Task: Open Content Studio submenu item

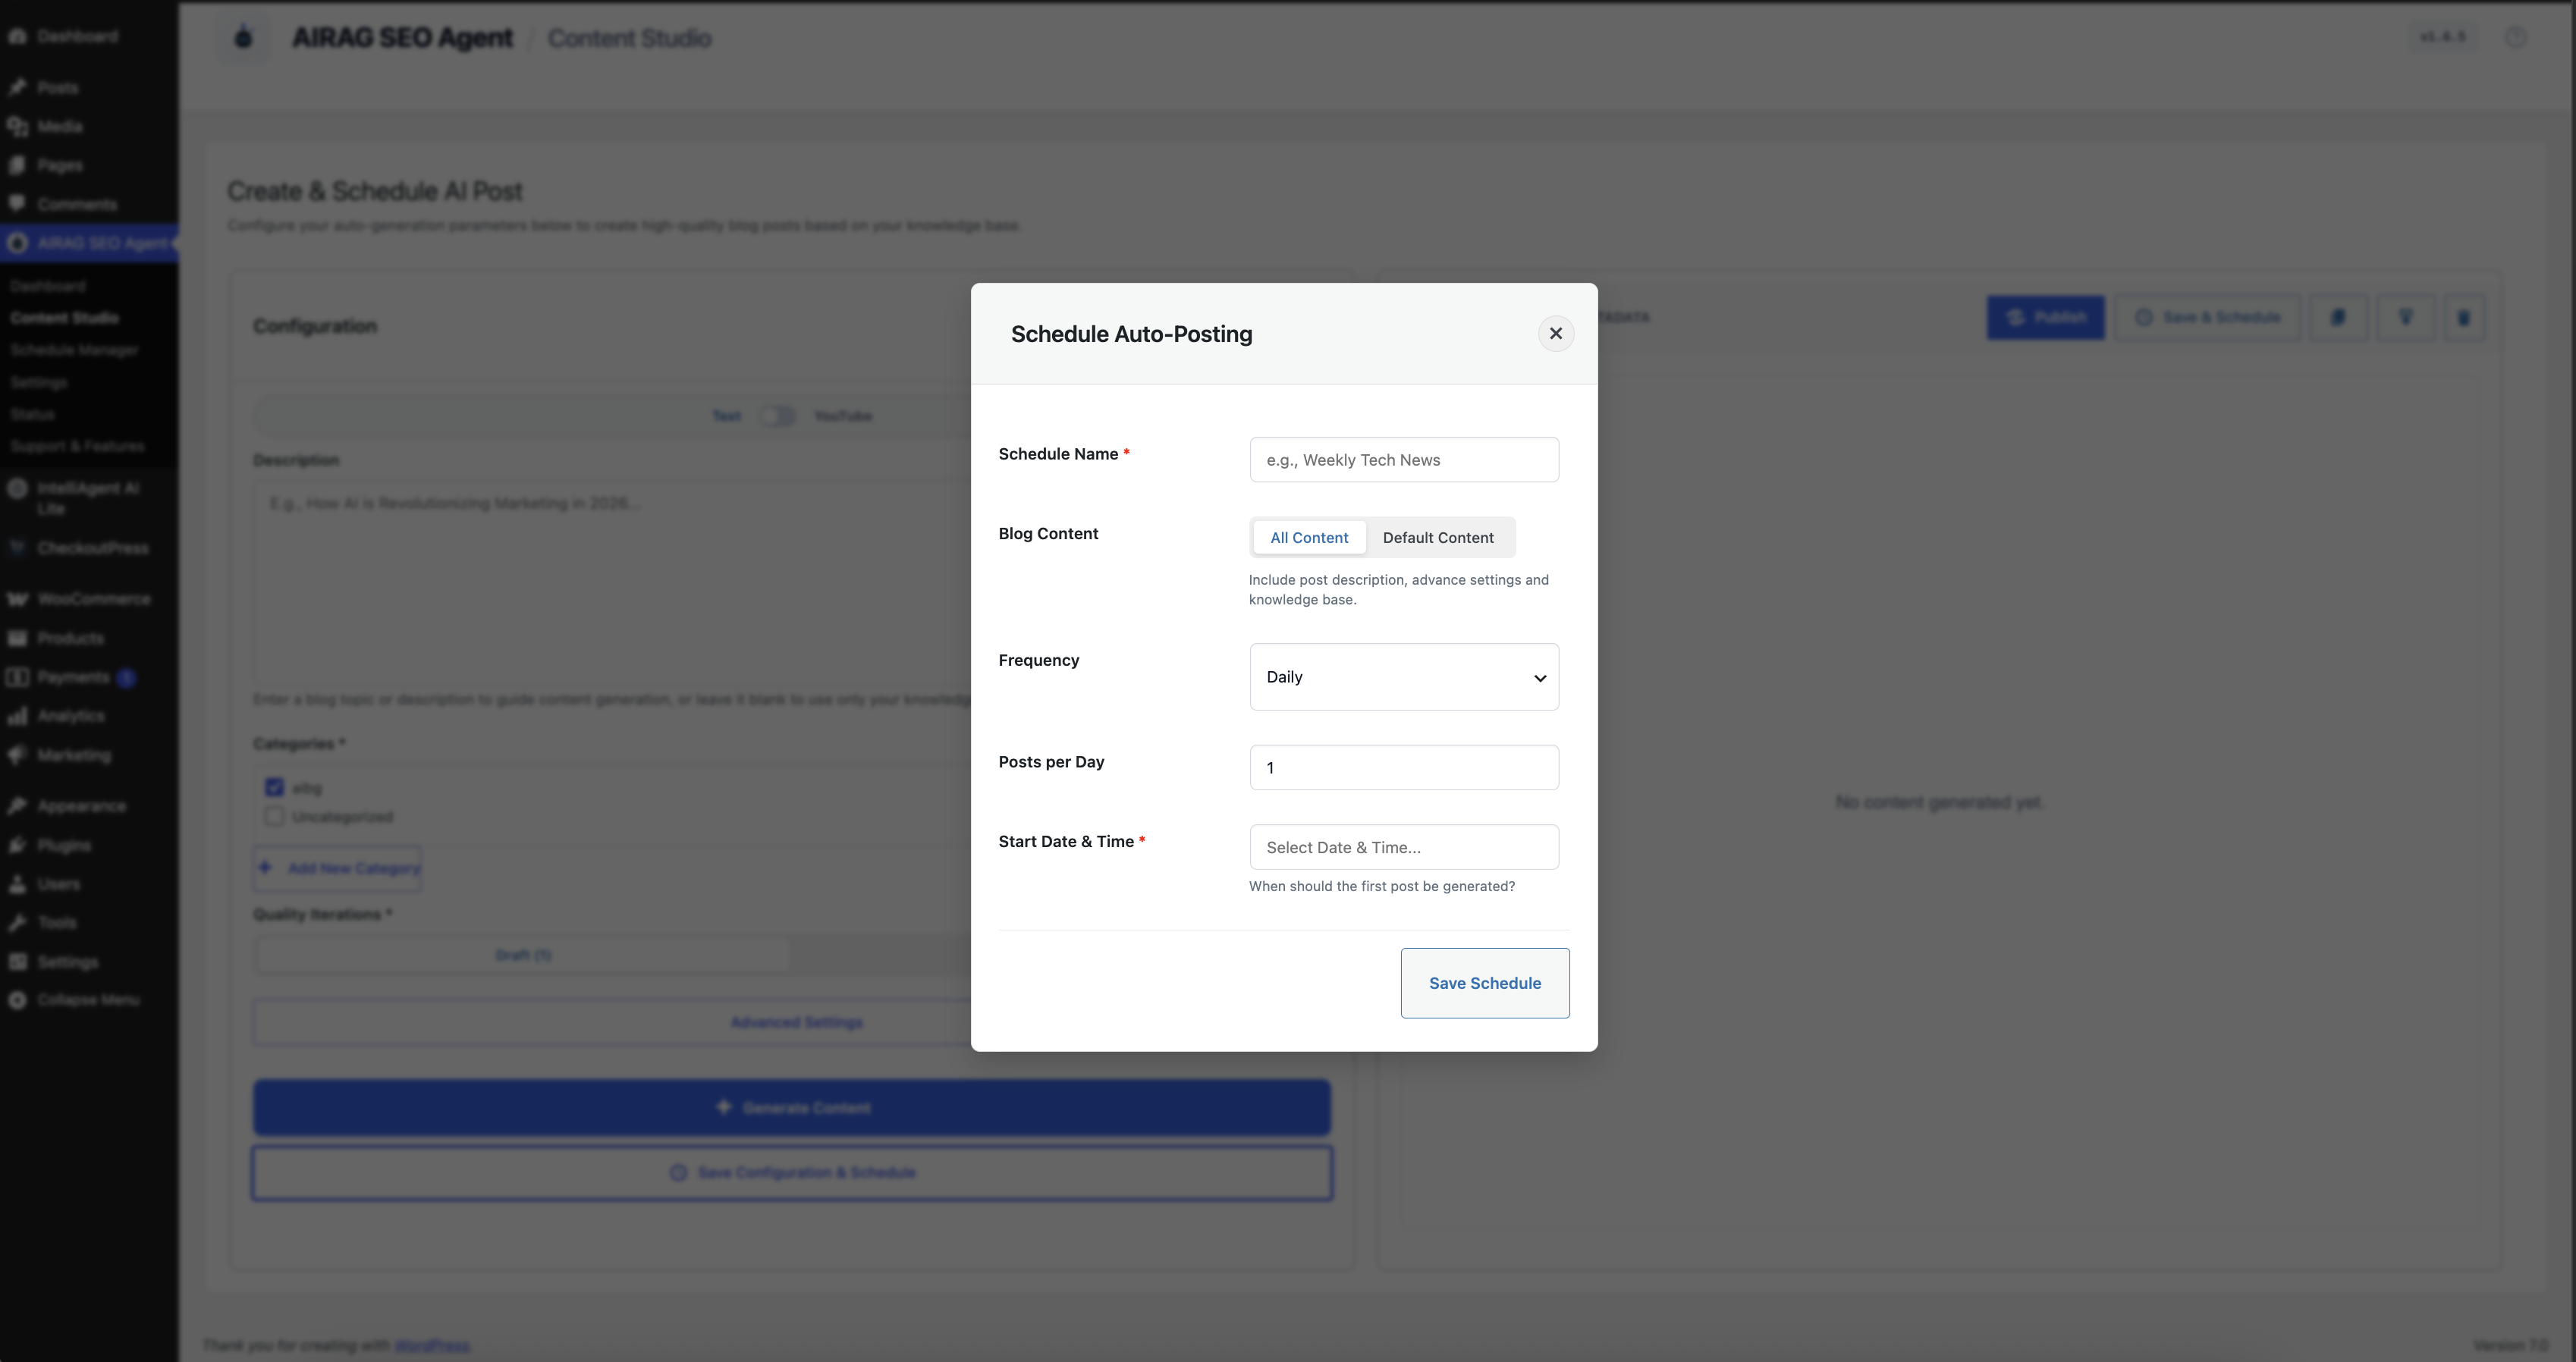Action: click(64, 317)
